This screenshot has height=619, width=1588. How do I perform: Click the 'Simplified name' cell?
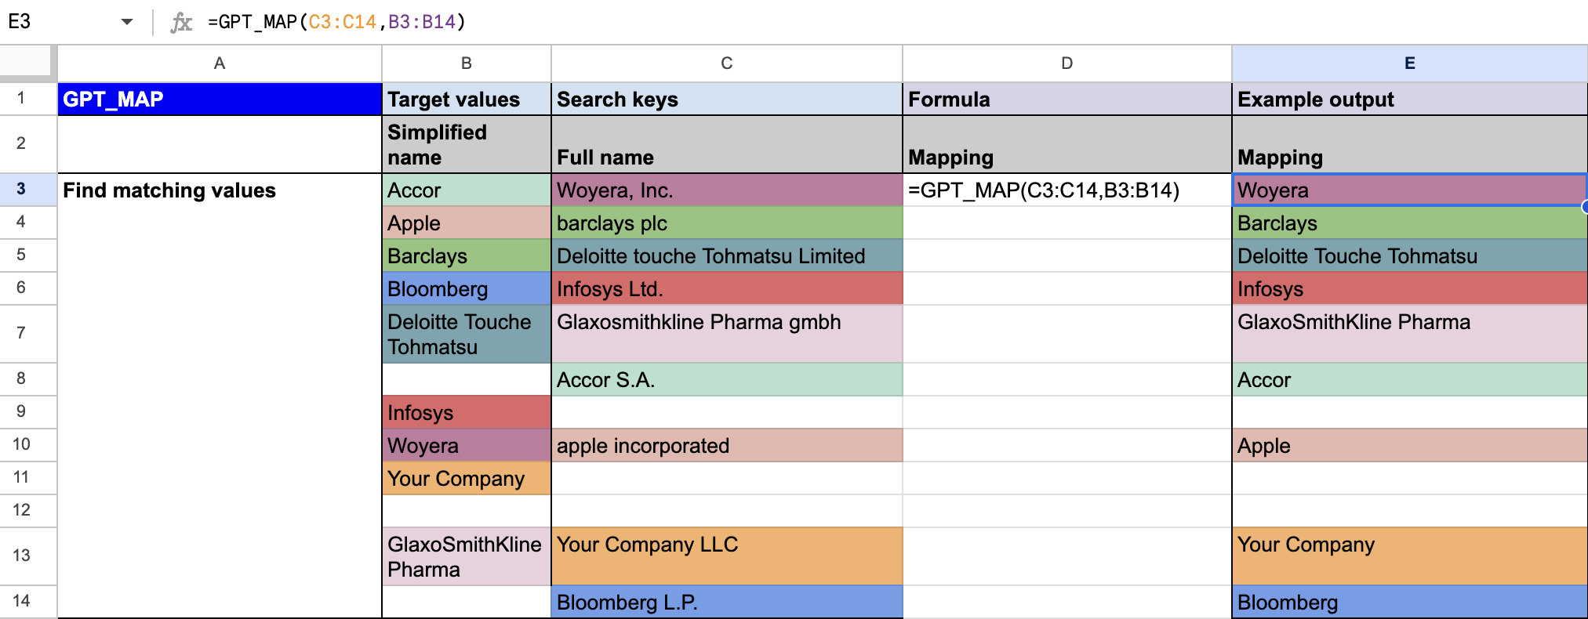tap(467, 145)
